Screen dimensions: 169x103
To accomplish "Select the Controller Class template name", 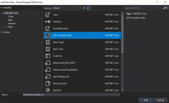I will 61,29.
